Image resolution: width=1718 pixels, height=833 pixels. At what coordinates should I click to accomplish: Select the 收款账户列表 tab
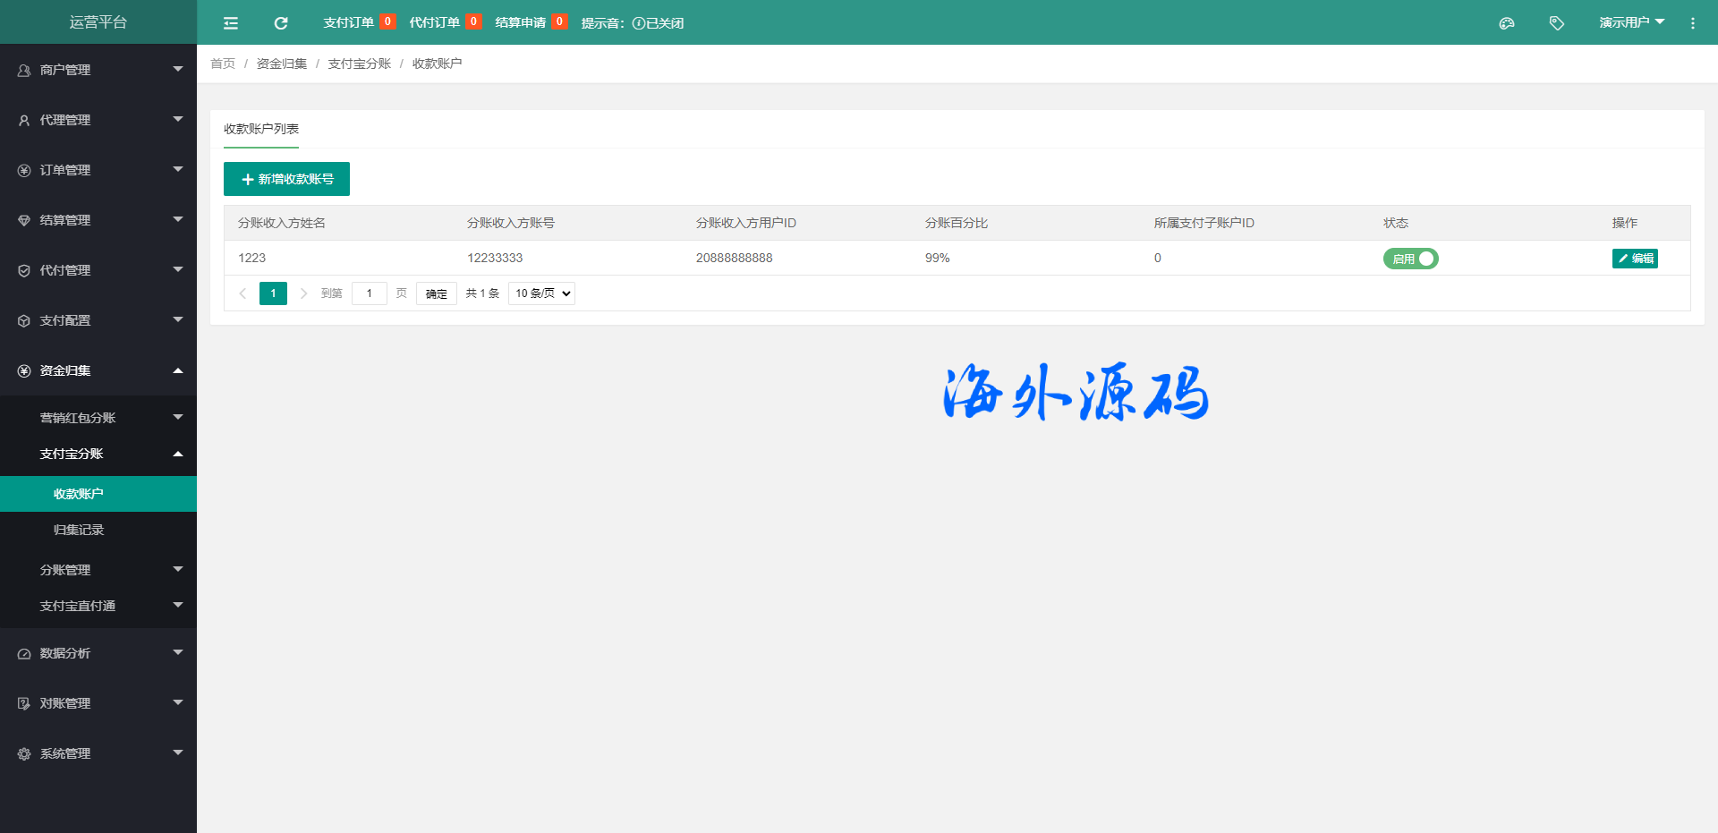[261, 129]
